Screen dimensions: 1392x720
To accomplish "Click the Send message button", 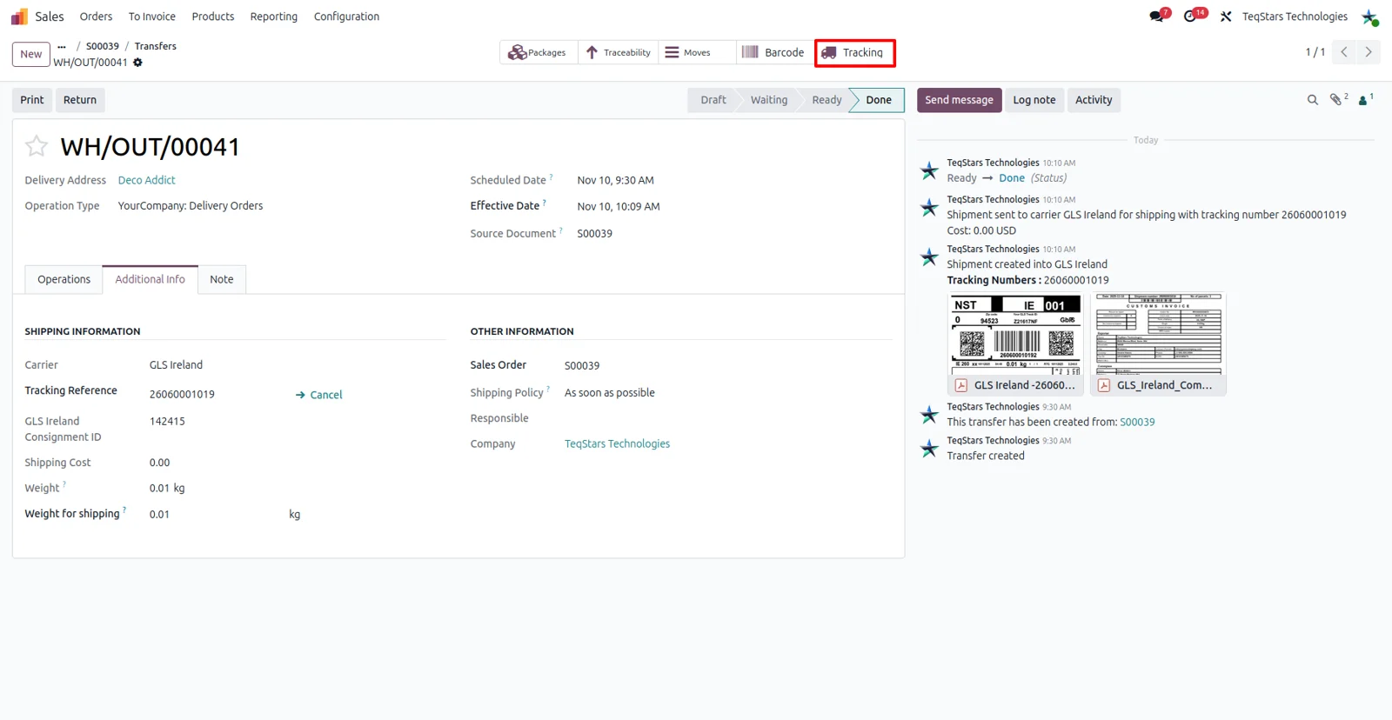I will coord(959,100).
